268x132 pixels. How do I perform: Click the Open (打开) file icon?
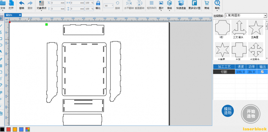11,3
